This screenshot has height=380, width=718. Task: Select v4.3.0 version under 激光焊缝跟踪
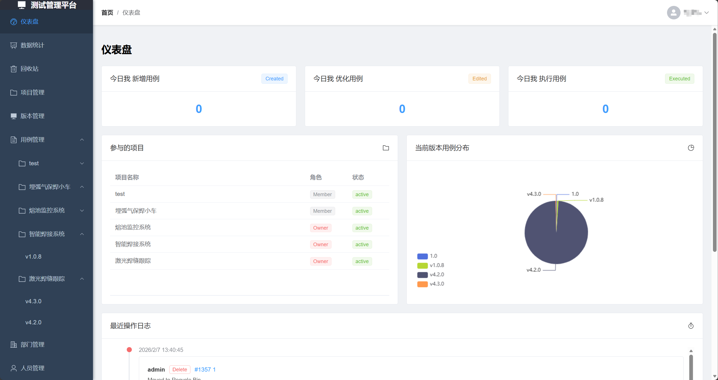point(33,301)
